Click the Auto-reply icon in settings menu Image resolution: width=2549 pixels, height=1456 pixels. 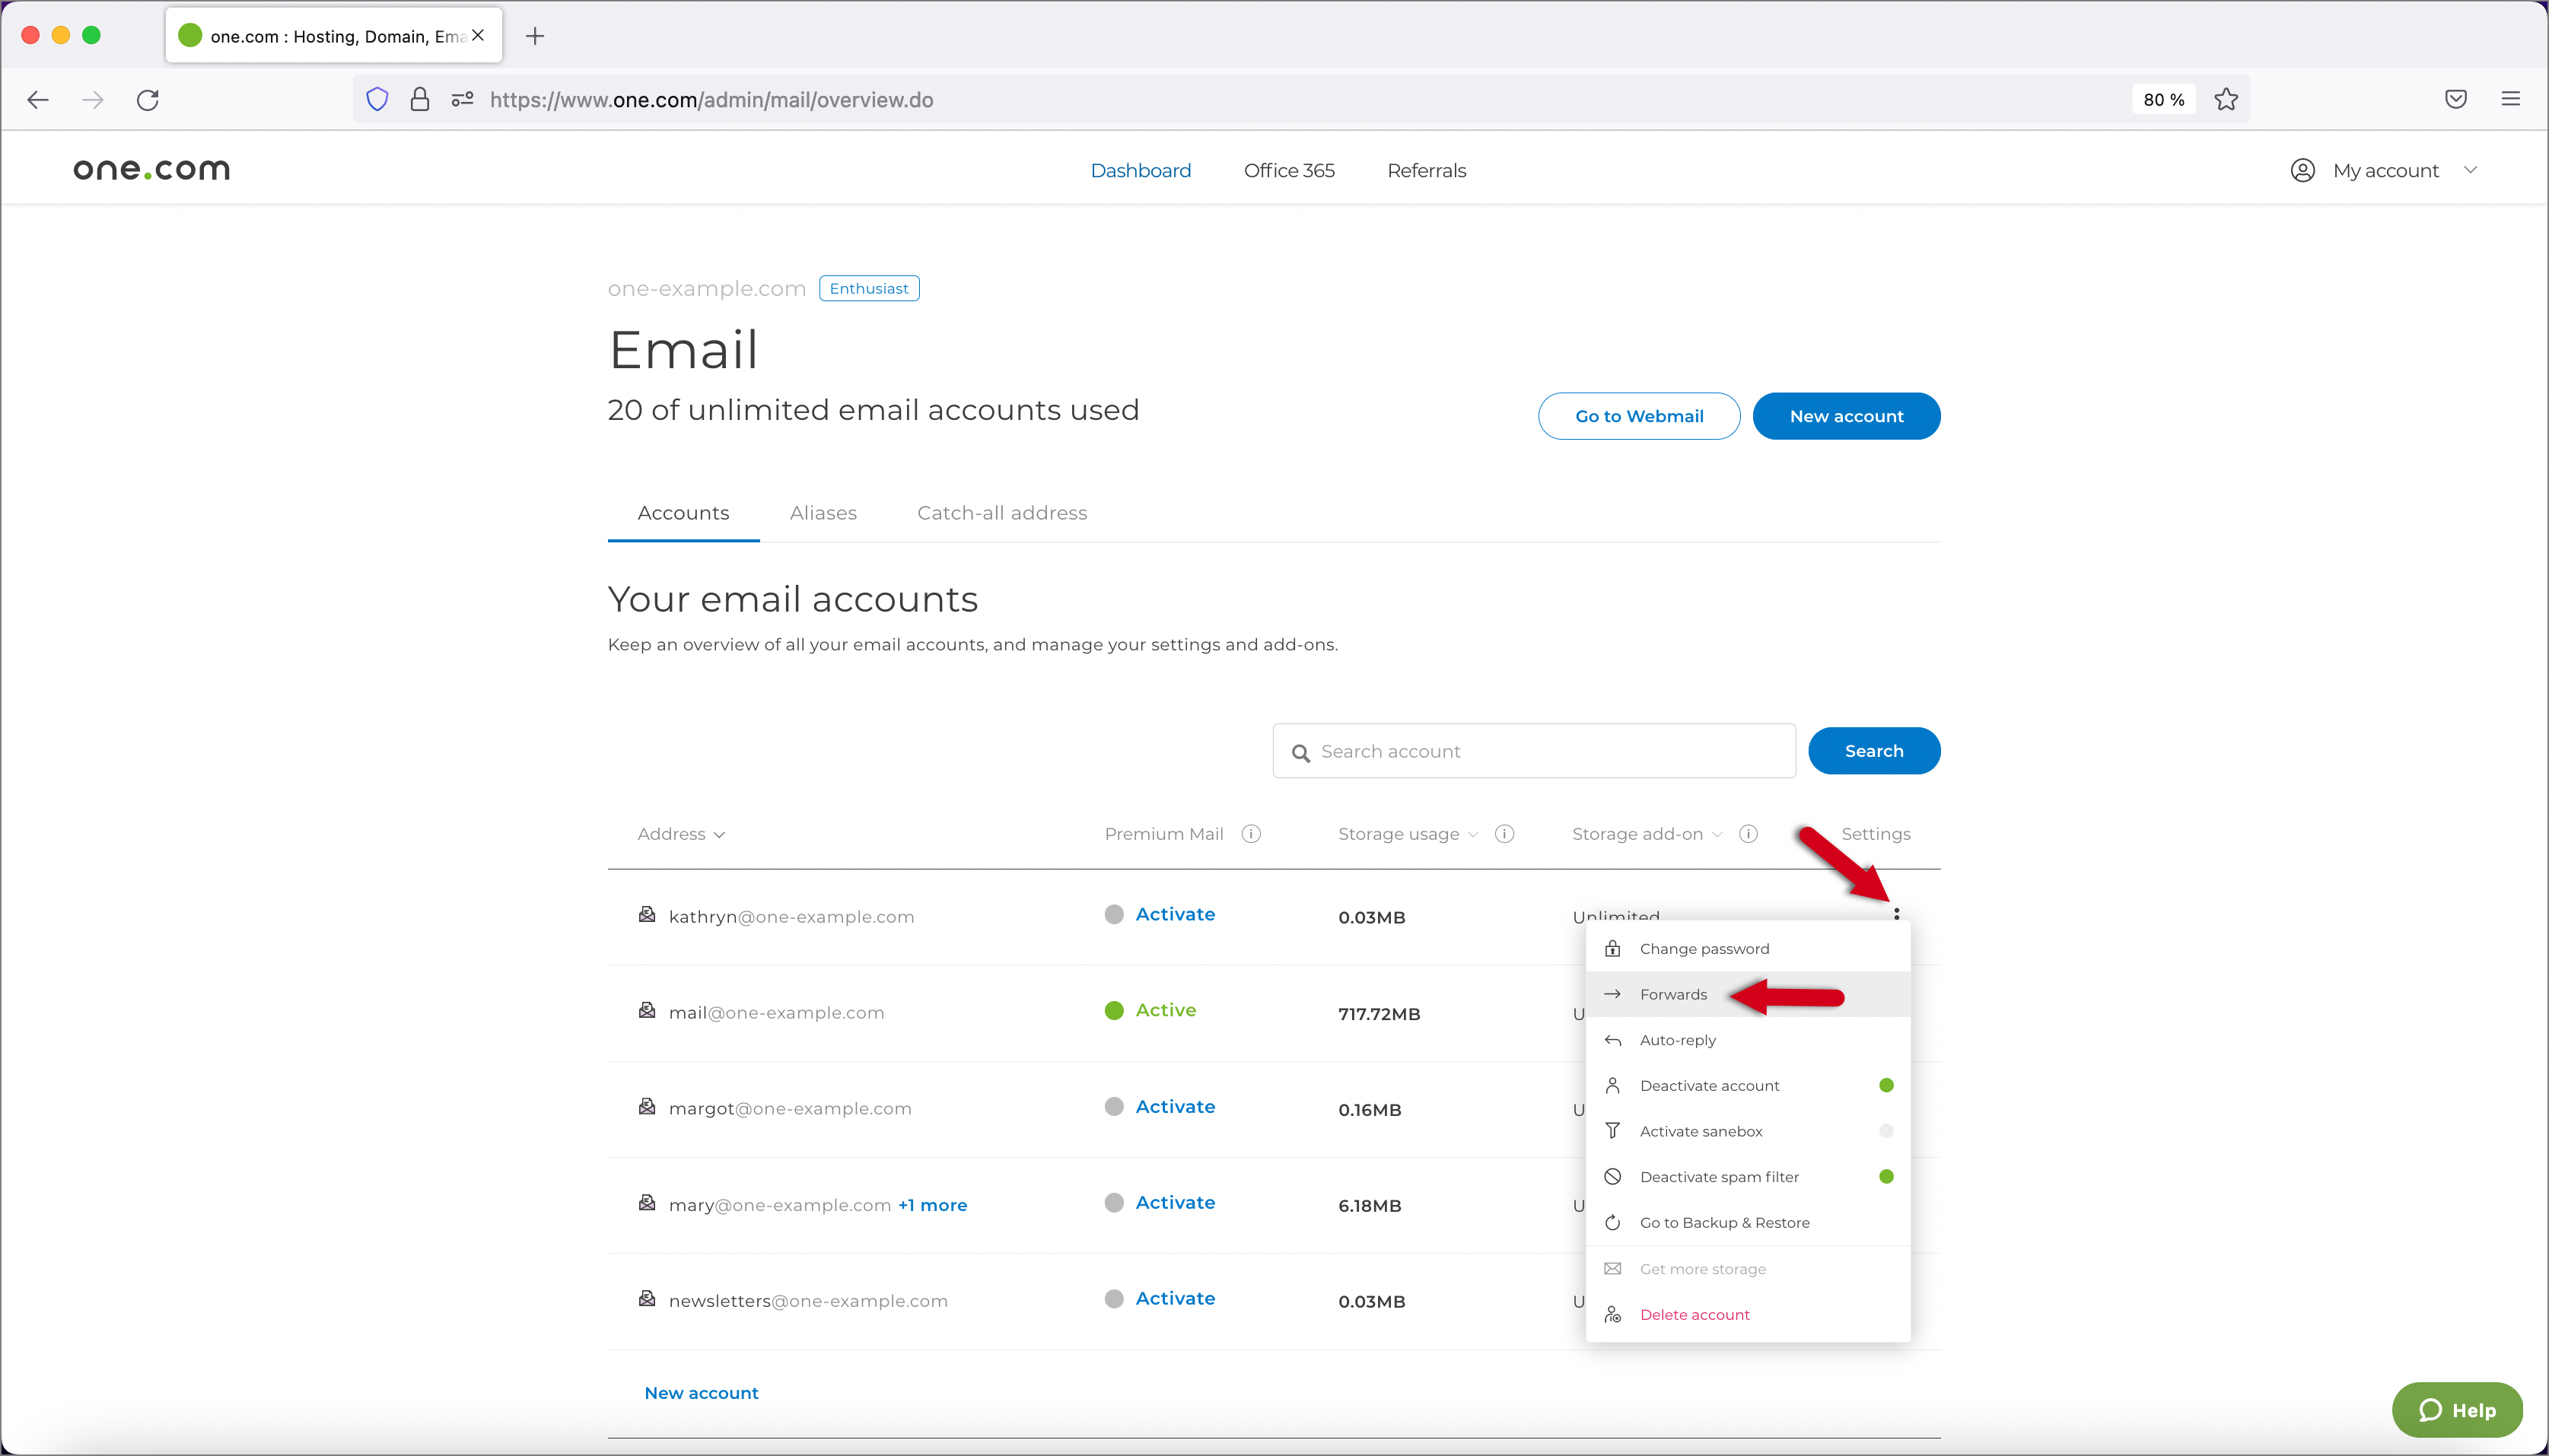tap(1614, 1039)
